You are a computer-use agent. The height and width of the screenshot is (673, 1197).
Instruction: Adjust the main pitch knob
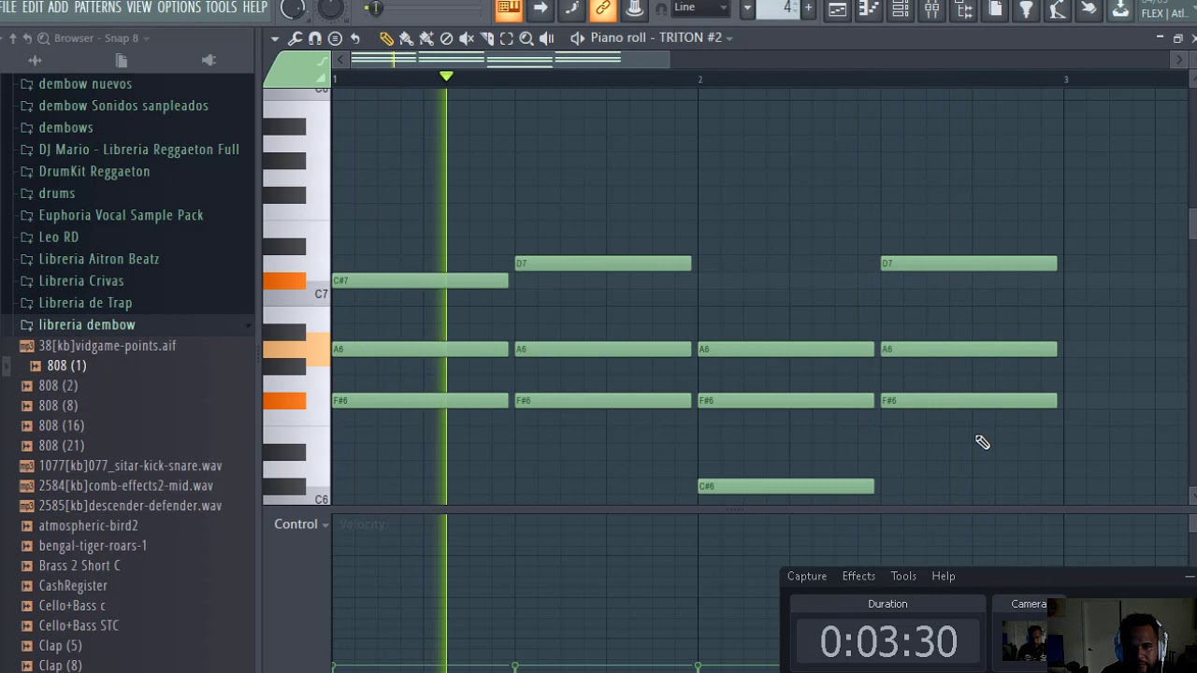click(x=331, y=8)
